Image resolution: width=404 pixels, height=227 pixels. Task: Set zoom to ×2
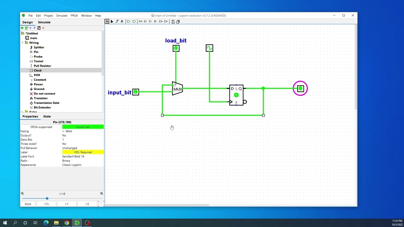(87, 204)
